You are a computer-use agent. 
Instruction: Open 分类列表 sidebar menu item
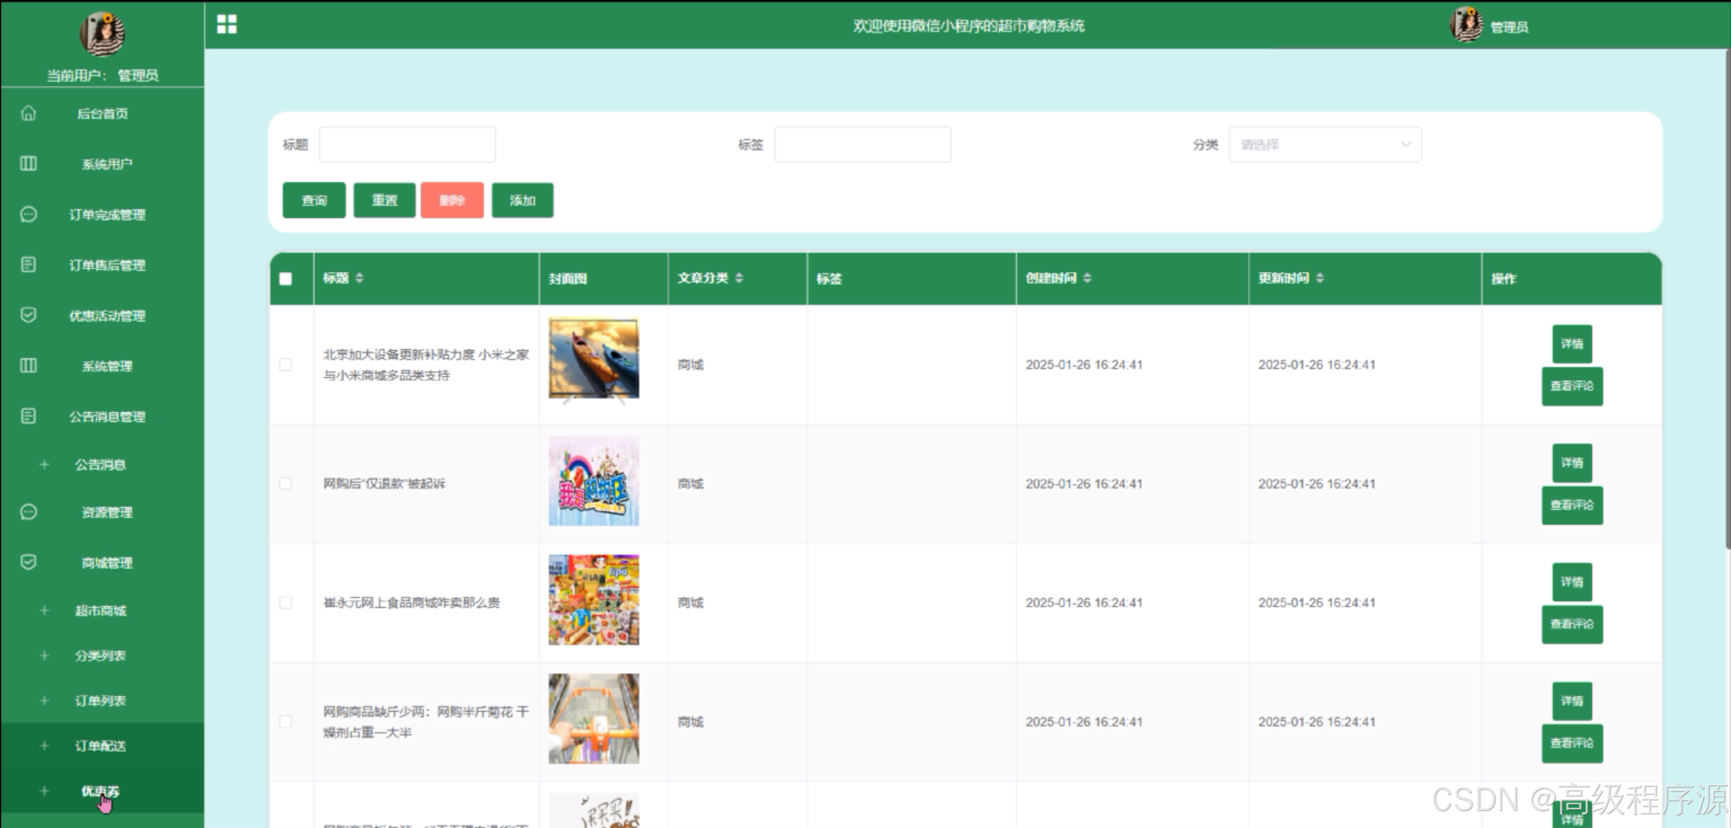click(x=100, y=656)
